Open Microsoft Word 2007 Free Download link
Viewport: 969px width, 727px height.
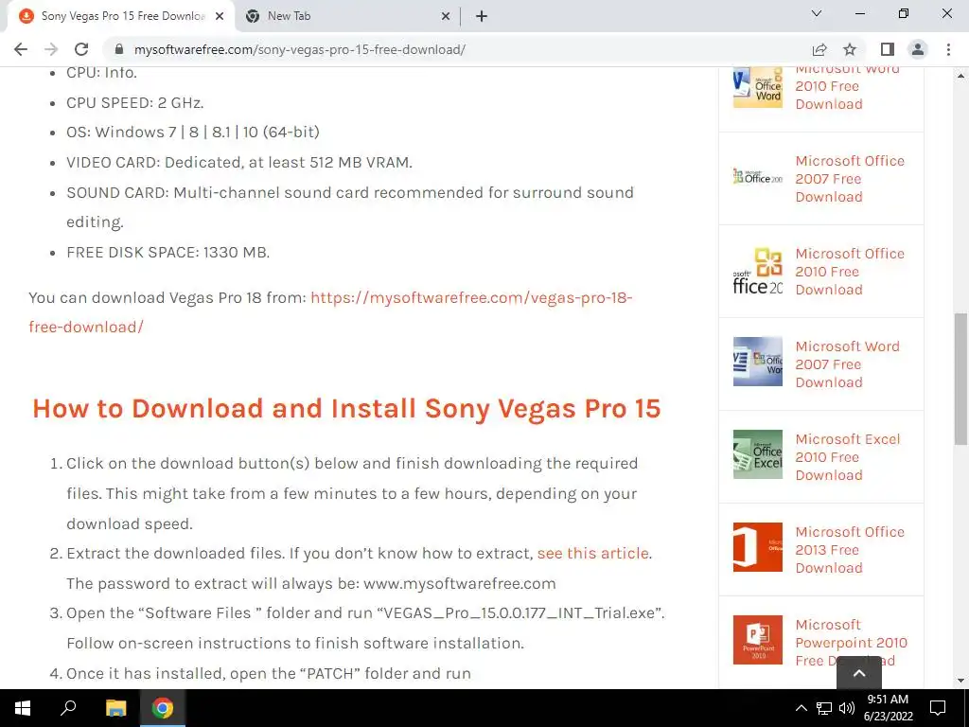click(x=847, y=364)
